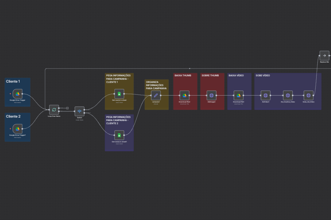Select the BAIXA THUMB sticky note header
Image resolution: width=331 pixels, height=220 pixels.
pos(183,76)
